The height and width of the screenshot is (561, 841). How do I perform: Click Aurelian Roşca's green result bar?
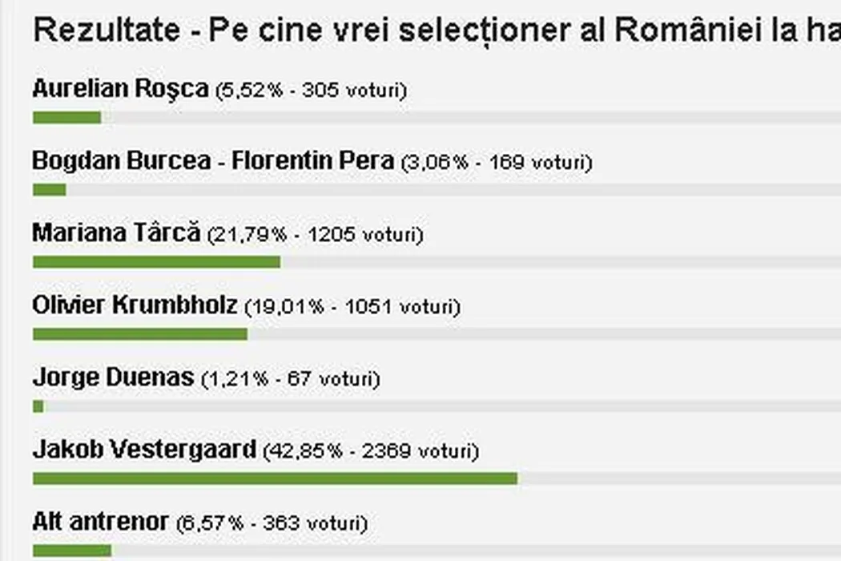pyautogui.click(x=66, y=118)
